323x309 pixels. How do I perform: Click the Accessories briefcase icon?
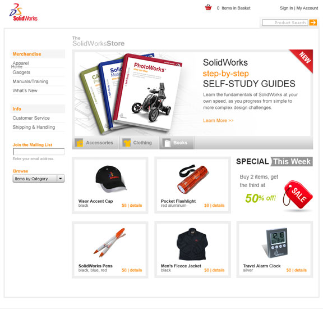(79, 143)
